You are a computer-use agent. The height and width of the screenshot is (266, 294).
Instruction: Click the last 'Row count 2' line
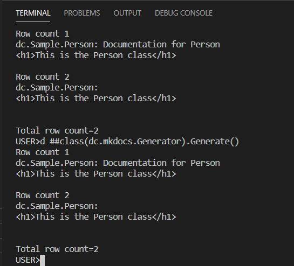point(43,195)
